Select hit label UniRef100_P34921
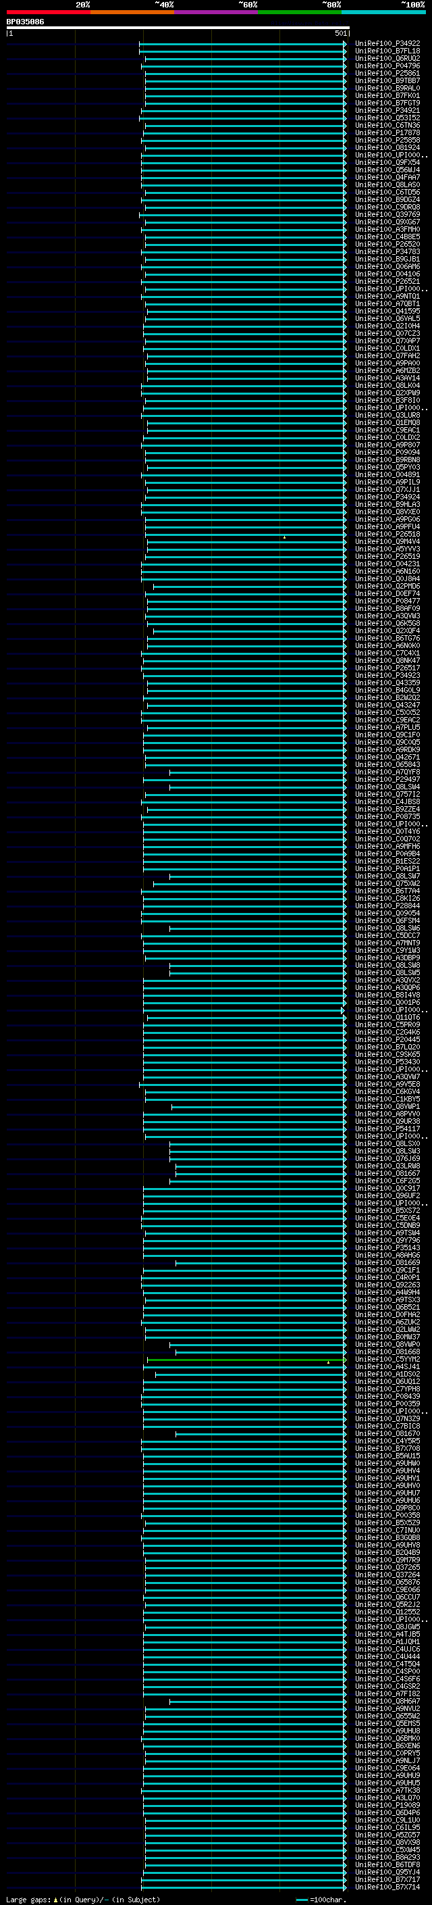432x1905 pixels. coord(387,110)
